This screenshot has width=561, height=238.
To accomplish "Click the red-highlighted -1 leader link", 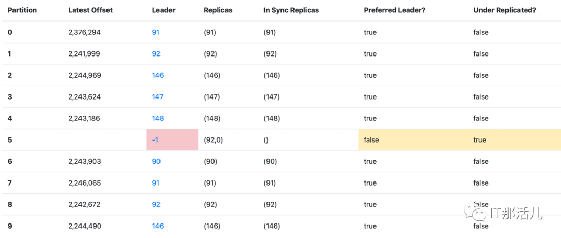I will 156,140.
